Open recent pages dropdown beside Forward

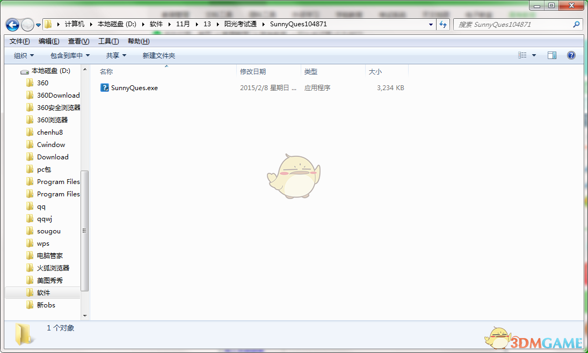coord(38,25)
